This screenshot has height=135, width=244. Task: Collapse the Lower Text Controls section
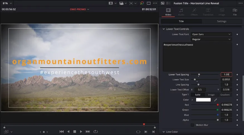pyautogui.click(x=164, y=29)
